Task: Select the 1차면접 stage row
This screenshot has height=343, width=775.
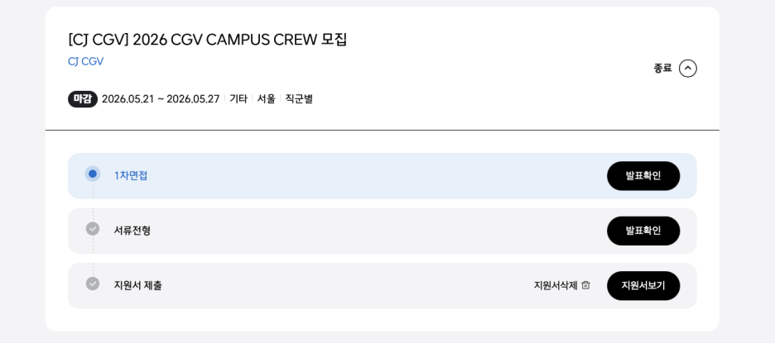Action: (x=382, y=176)
